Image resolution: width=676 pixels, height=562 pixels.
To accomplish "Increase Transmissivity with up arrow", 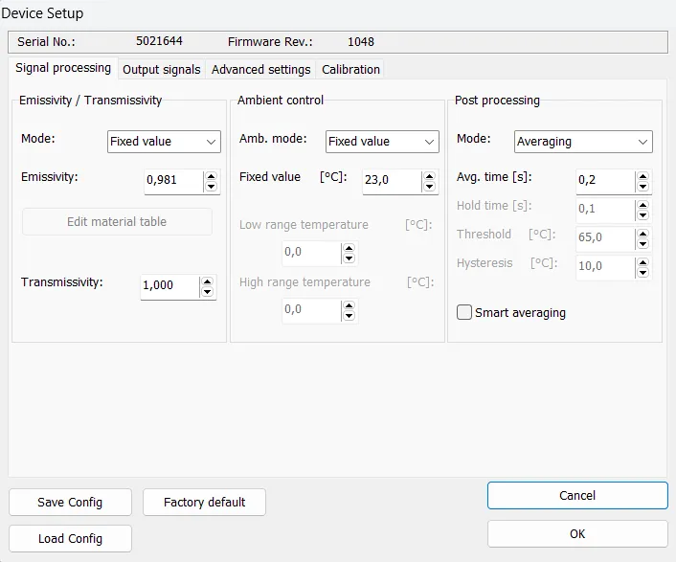I will [x=207, y=281].
